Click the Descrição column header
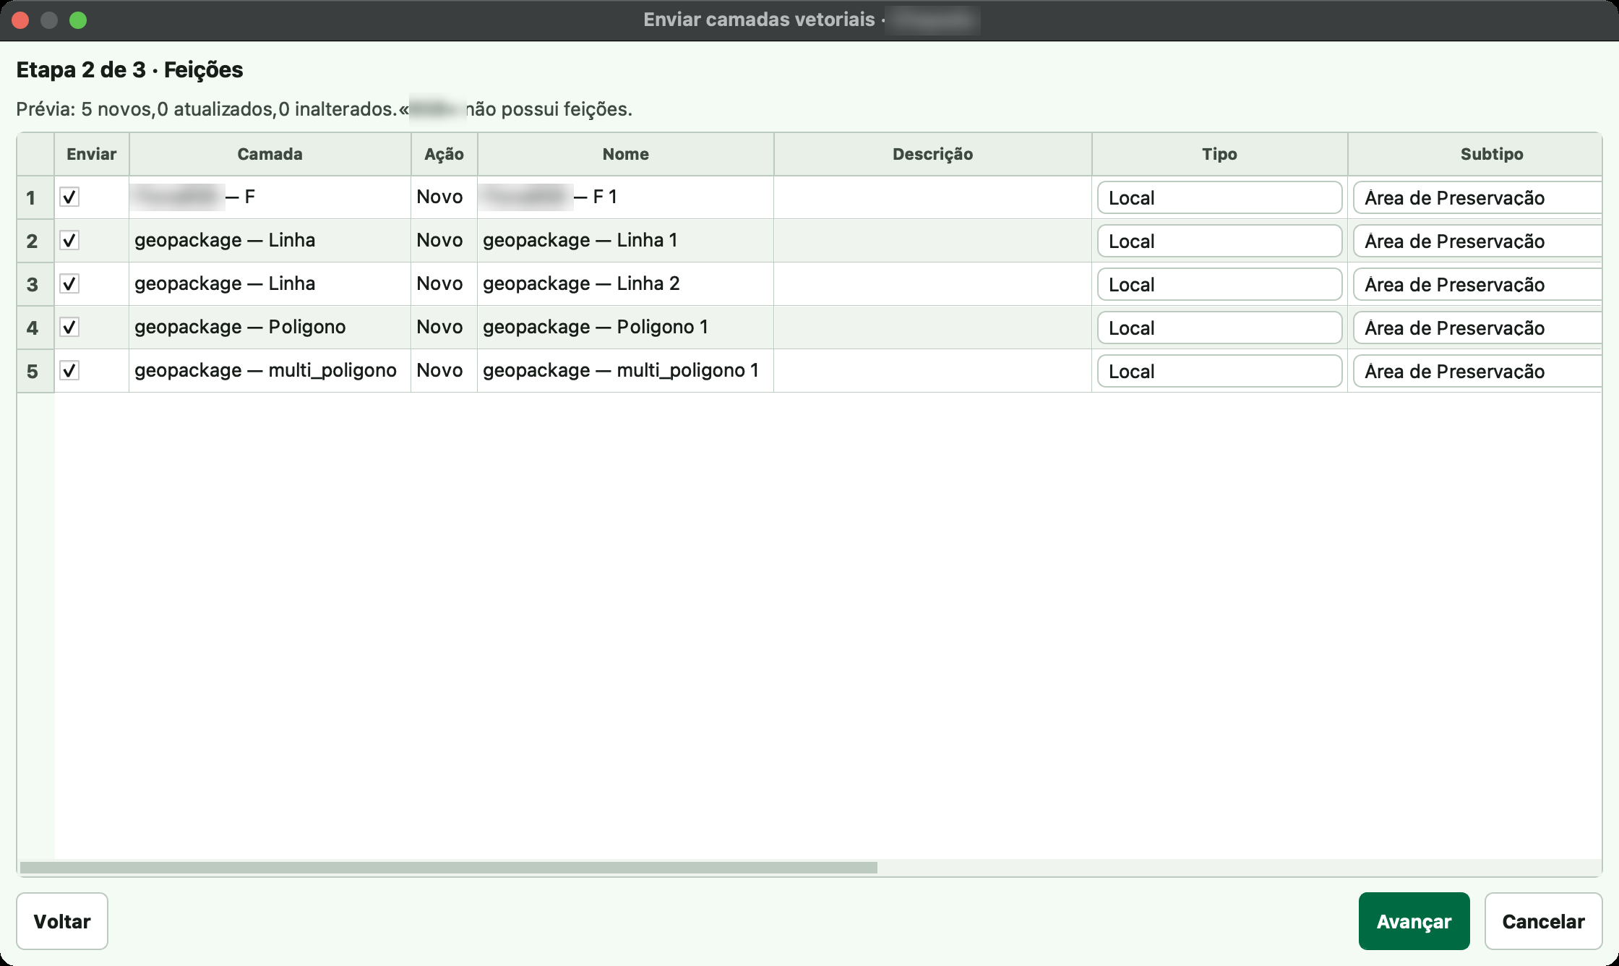This screenshot has width=1619, height=966. tap(933, 154)
